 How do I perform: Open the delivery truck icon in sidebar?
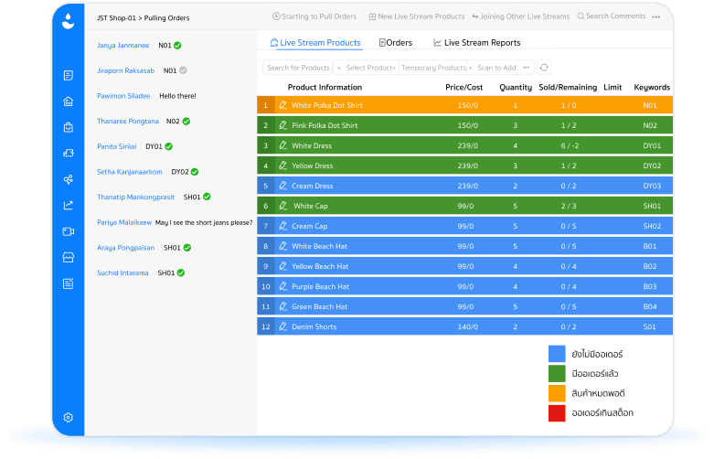(69, 154)
